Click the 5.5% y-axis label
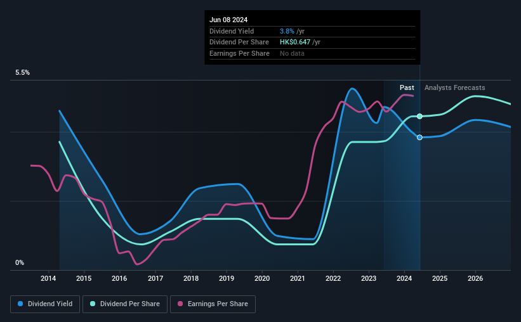This screenshot has width=521, height=322. pyautogui.click(x=22, y=73)
